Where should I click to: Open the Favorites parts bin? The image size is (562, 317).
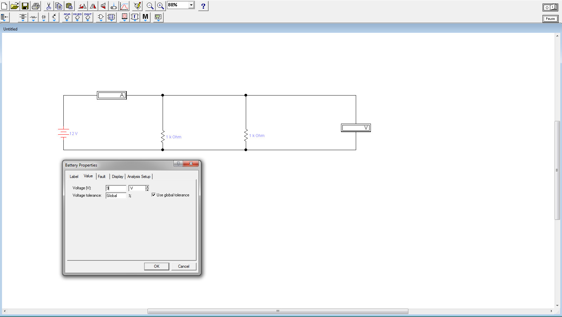pyautogui.click(x=5, y=17)
